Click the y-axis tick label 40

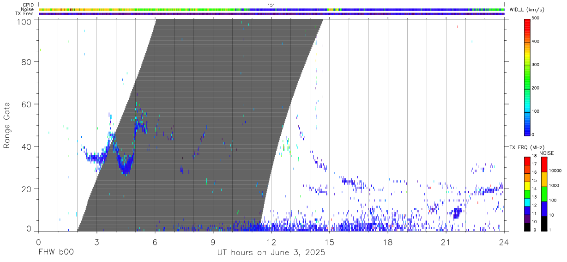click(x=26, y=146)
